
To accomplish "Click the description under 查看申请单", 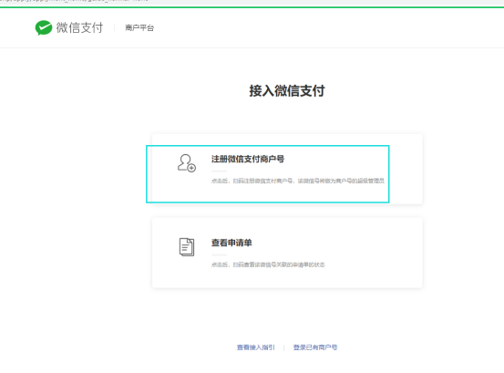I will (268, 264).
